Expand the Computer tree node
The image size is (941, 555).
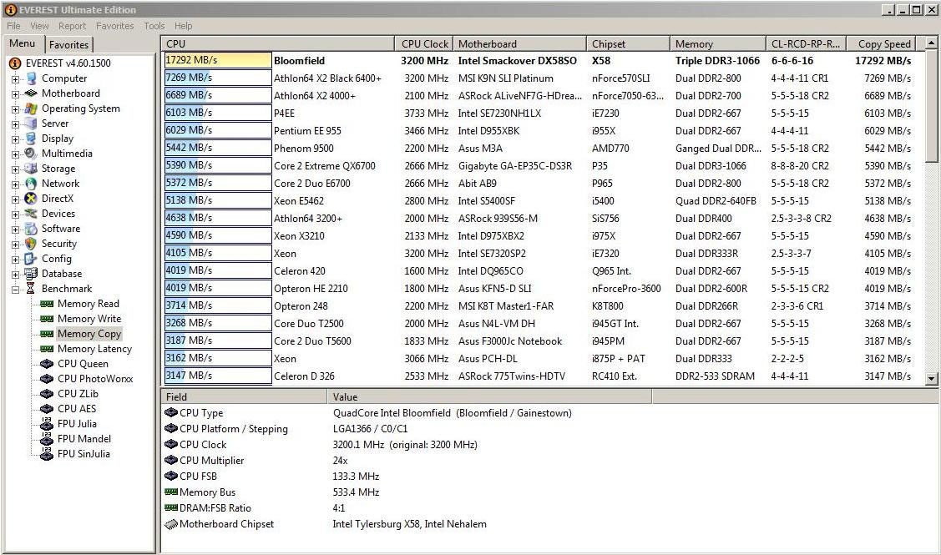coord(15,78)
